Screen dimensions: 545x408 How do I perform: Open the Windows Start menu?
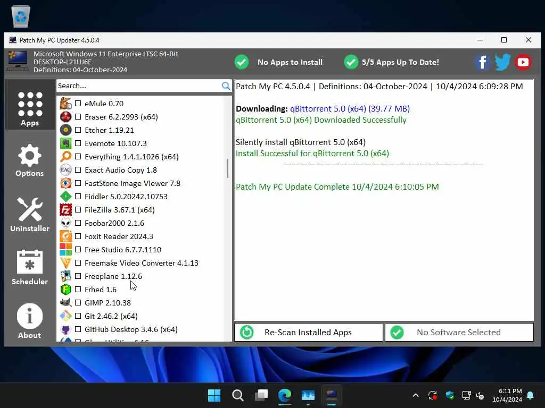214,395
